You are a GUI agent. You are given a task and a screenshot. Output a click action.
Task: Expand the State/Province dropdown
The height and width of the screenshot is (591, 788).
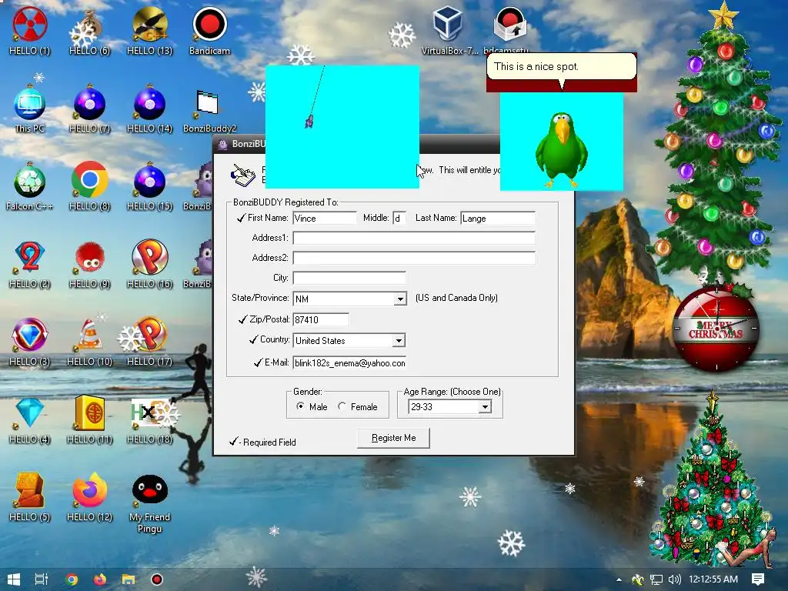coord(400,299)
